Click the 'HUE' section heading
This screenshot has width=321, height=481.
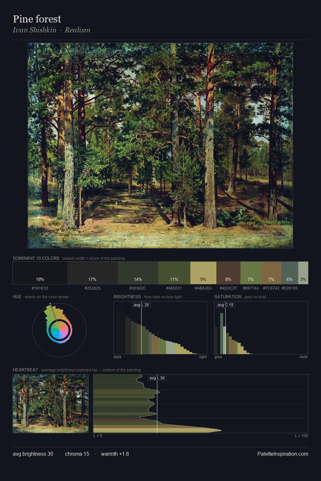tap(17, 297)
